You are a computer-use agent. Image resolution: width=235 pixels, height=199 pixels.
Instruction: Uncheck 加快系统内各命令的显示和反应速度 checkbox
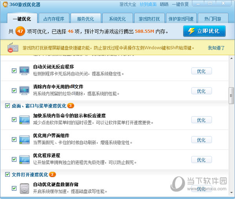tap(14, 120)
